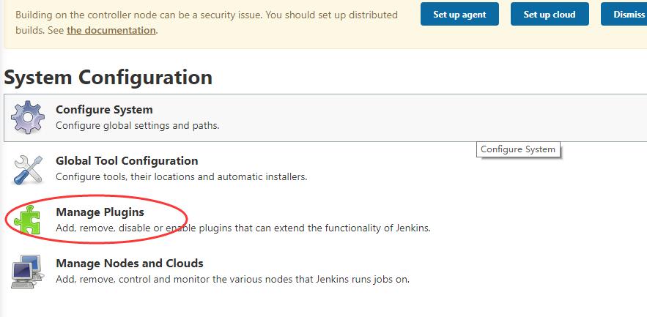Image resolution: width=647 pixels, height=317 pixels.
Task: Click the 'Add, remove, control and monitor' nodes description
Action: pyautogui.click(x=232, y=279)
